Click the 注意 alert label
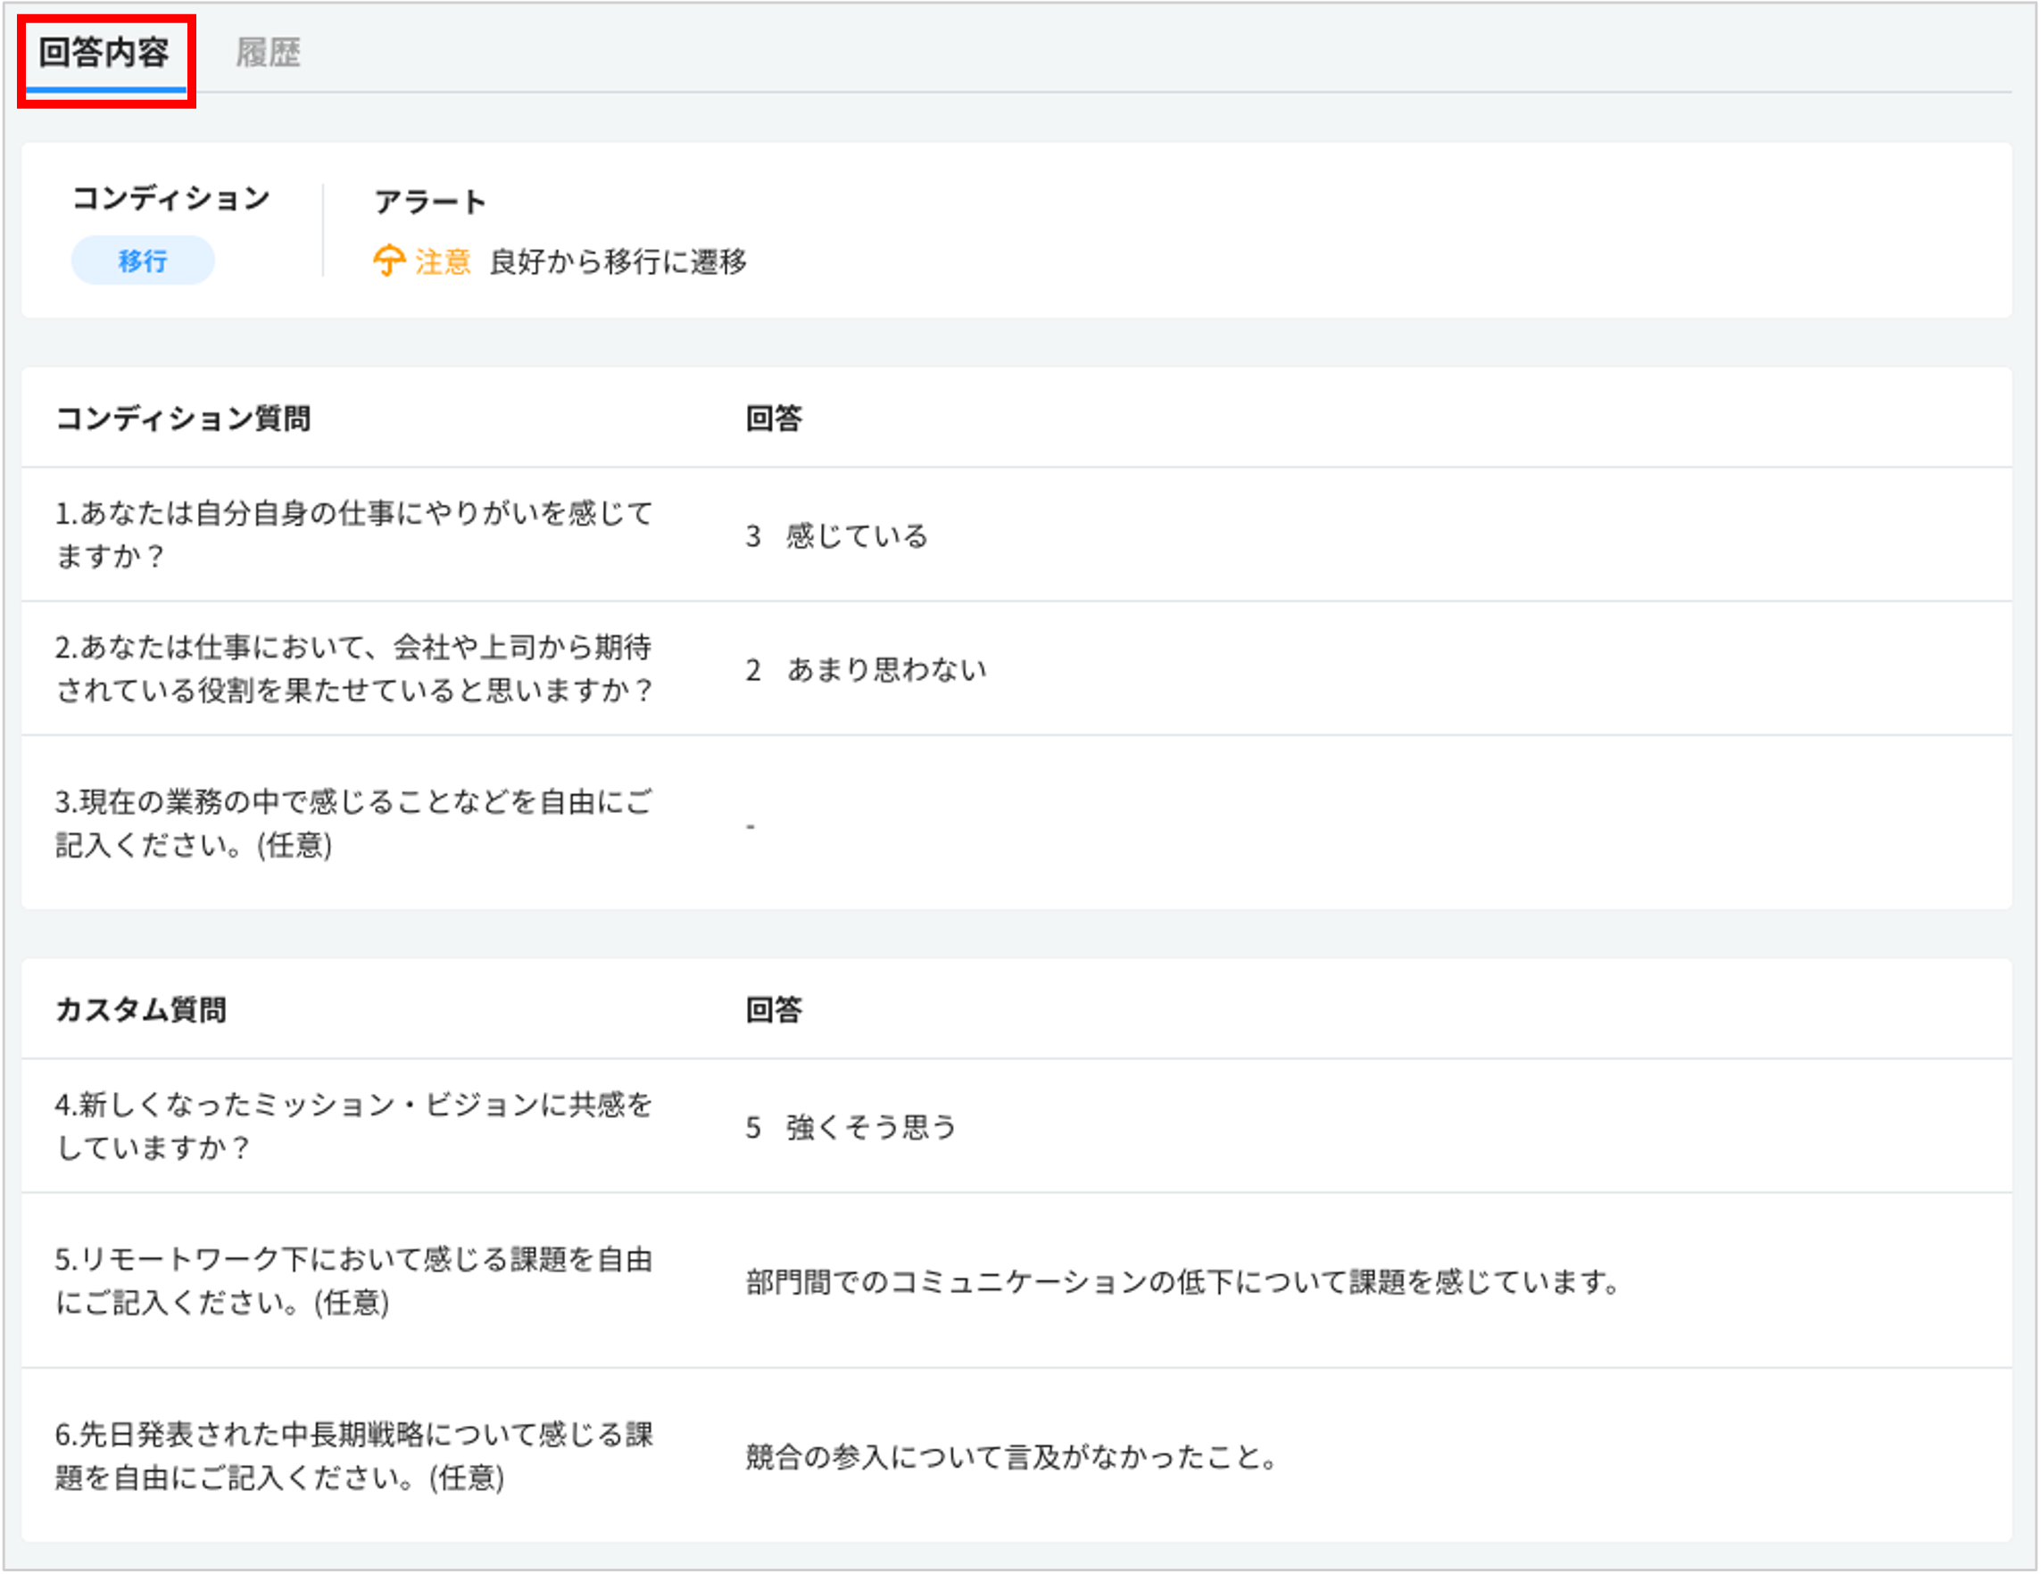The width and height of the screenshot is (2041, 1574). point(443,261)
